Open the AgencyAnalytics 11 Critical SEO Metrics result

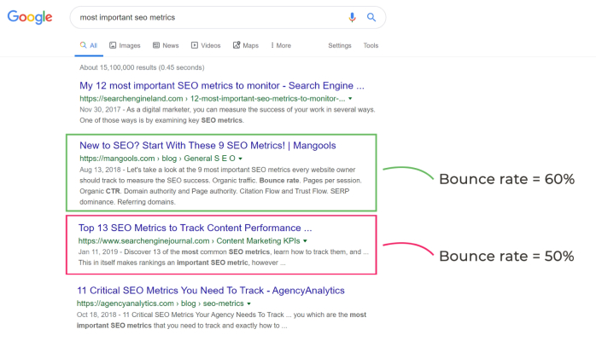point(211,291)
